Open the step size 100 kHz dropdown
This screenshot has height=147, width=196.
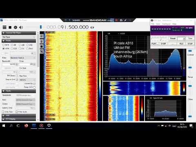27,80
